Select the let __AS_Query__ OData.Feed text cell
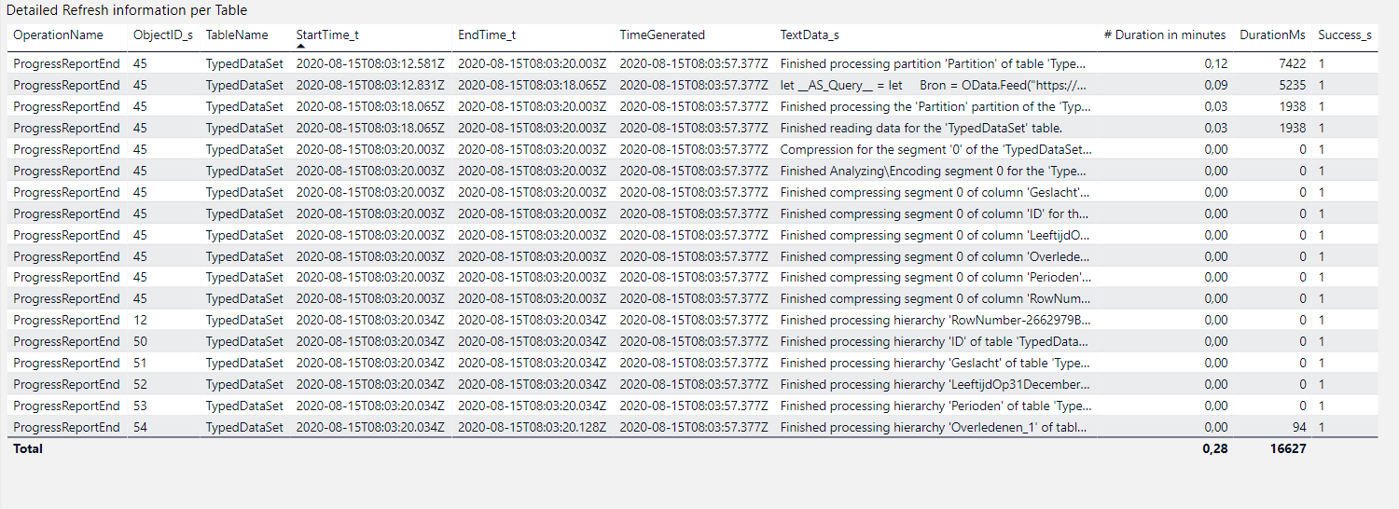The width and height of the screenshot is (1399, 509). [x=933, y=85]
